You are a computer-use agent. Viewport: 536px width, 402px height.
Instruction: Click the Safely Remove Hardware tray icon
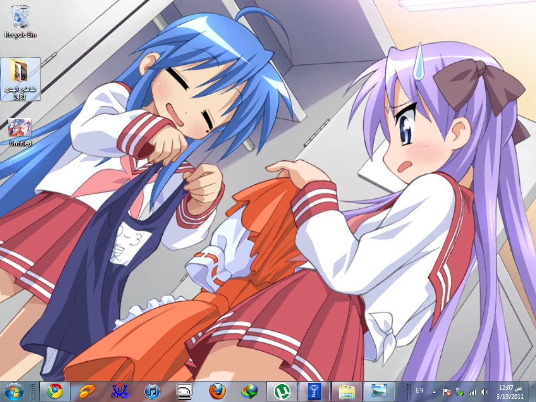pyautogui.click(x=460, y=392)
